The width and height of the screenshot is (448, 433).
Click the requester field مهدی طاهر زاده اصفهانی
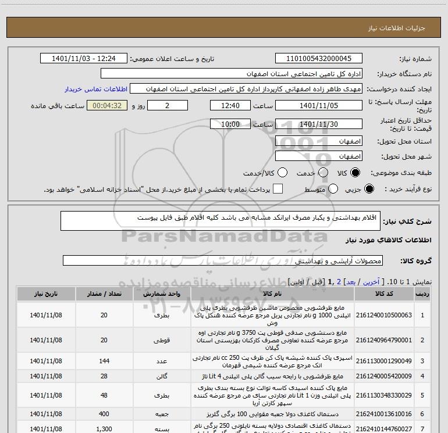pyautogui.click(x=246, y=88)
